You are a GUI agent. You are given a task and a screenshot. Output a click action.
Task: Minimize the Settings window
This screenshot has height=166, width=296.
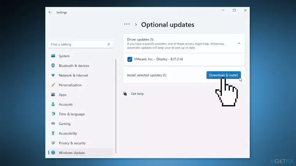click(223, 10)
